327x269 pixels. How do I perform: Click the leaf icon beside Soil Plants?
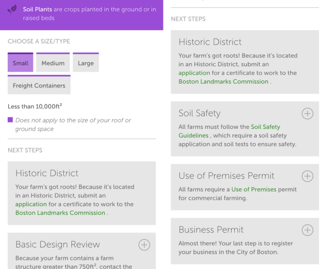click(x=12, y=9)
